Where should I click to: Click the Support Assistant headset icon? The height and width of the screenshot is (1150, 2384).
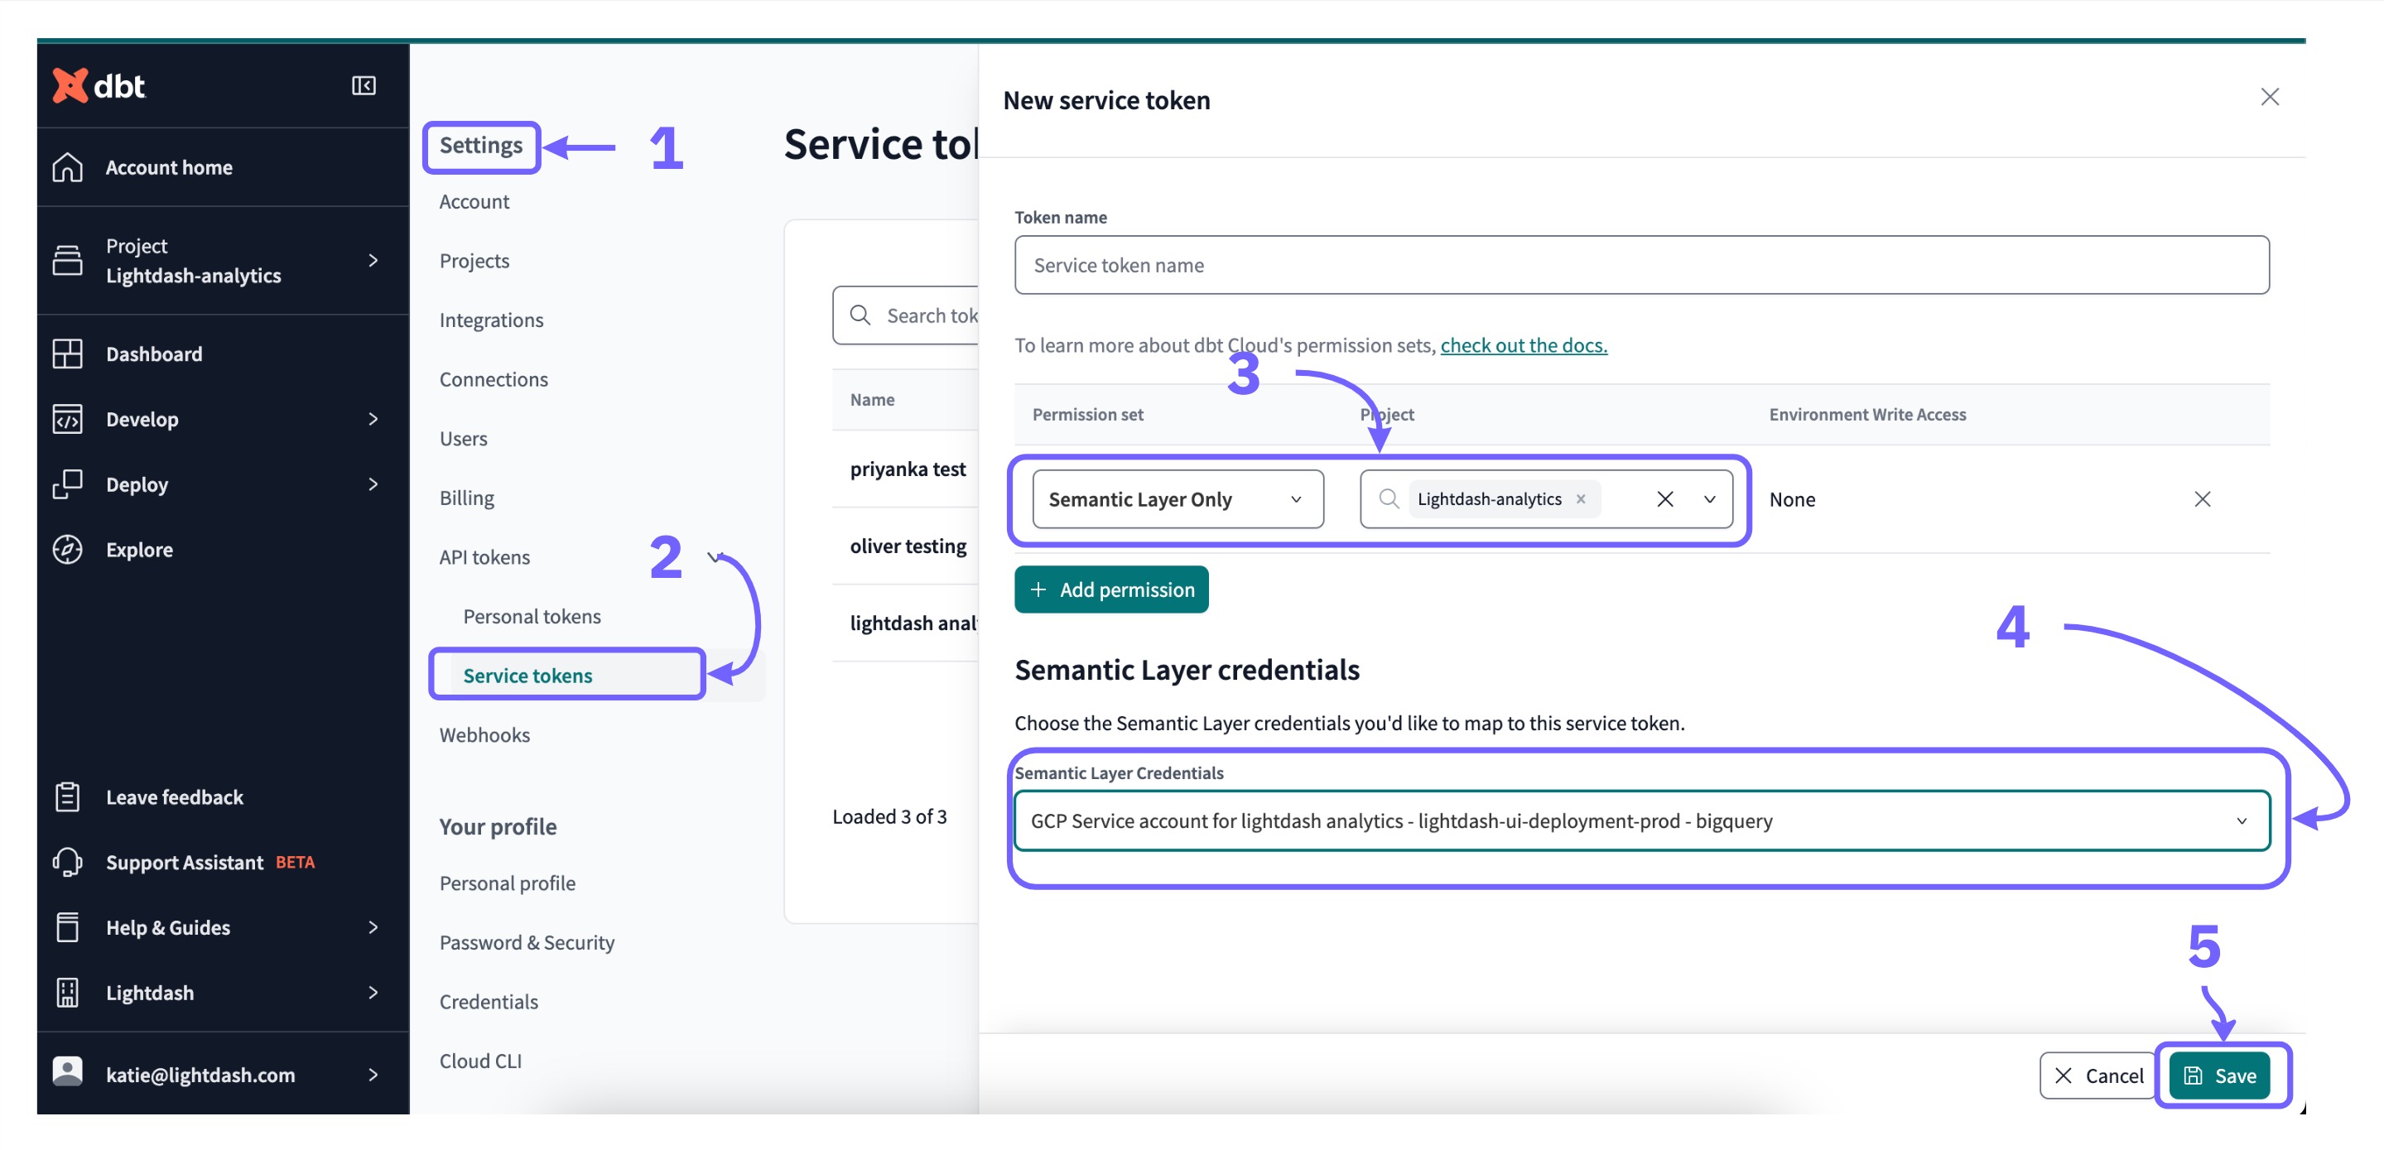point(68,861)
